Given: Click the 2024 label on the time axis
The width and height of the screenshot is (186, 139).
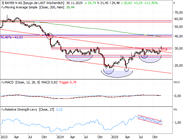Looking at the screenshot, I should coord(60,137).
